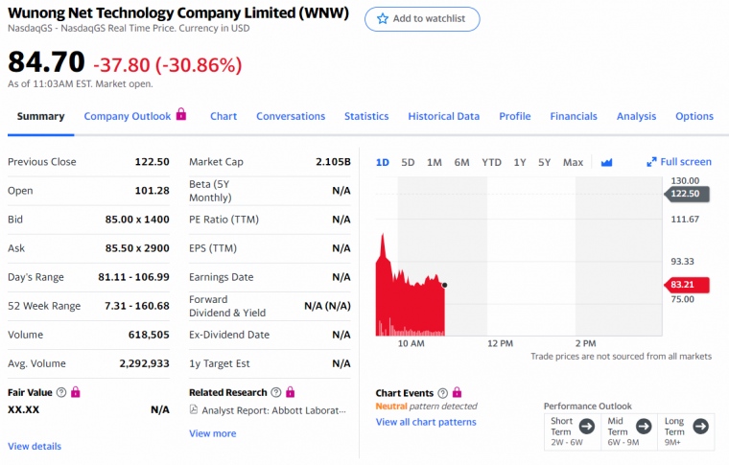
Task: Click Market Cap value 2.105B
Action: 333,162
